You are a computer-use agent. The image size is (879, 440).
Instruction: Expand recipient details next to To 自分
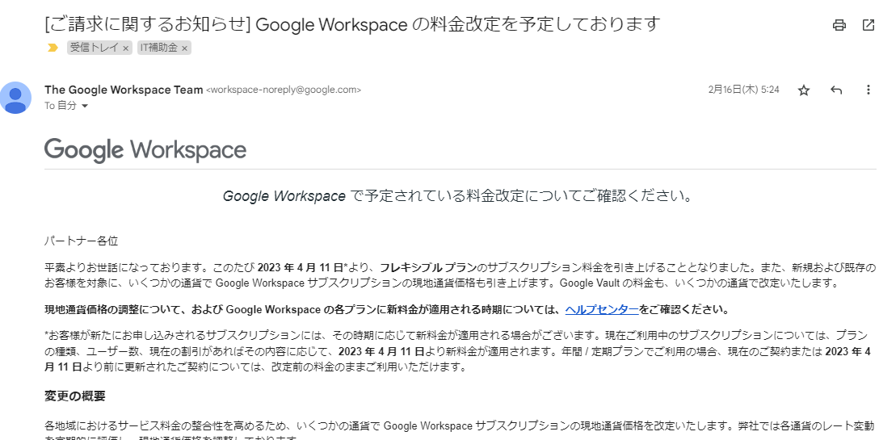click(x=85, y=107)
